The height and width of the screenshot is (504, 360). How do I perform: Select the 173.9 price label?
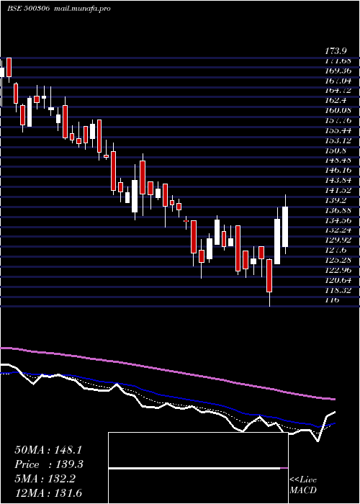(x=336, y=50)
